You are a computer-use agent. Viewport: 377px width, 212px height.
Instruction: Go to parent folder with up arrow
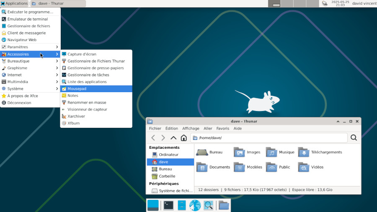click(173, 138)
